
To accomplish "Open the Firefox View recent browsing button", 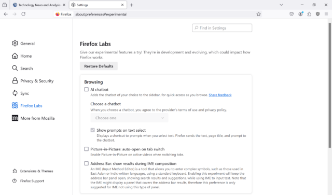I will click(x=5, y=5).
